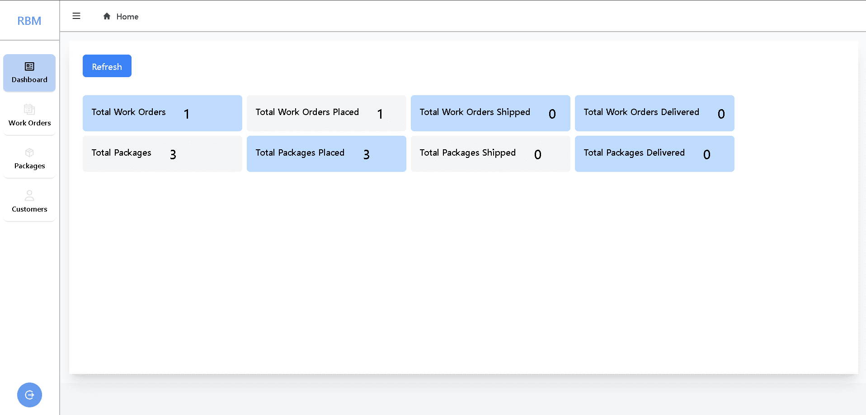Screen dimensions: 866x415
Task: Select the Work Orders menu label
Action: pyautogui.click(x=30, y=123)
